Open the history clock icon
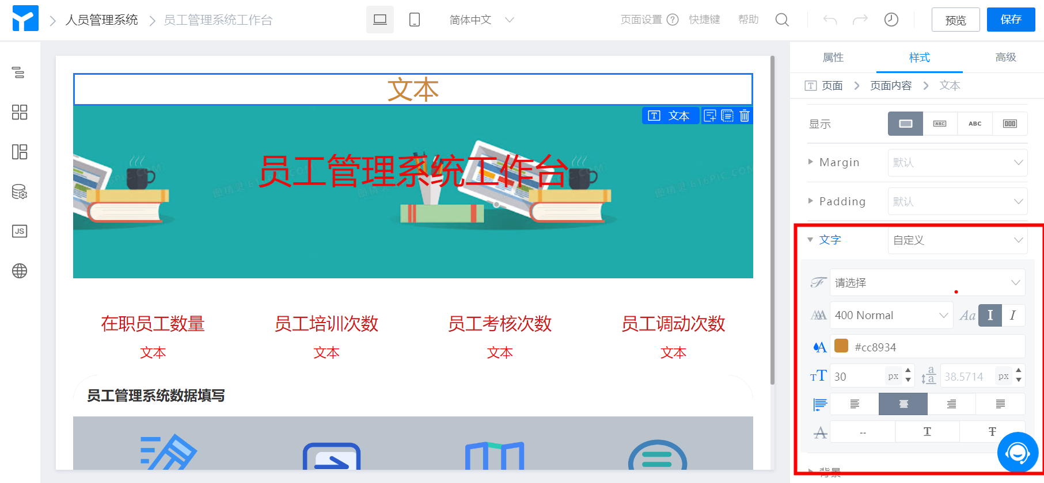The height and width of the screenshot is (483, 1044). point(891,20)
